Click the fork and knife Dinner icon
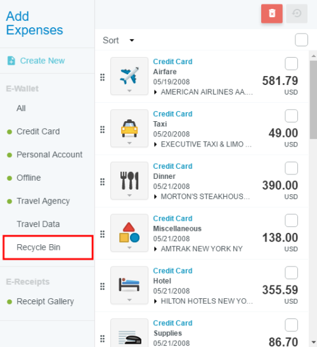The image size is (317, 347). (129, 181)
